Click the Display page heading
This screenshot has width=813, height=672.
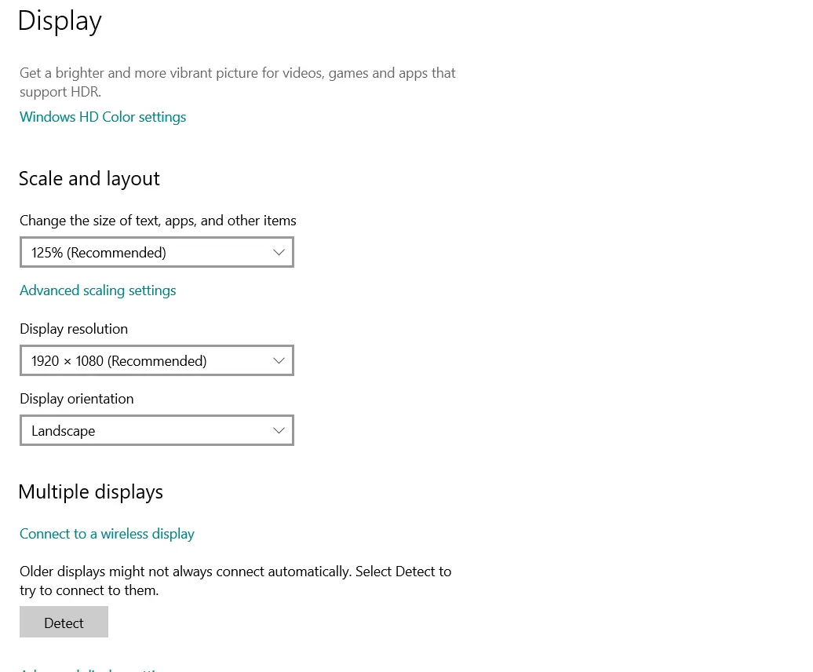[60, 20]
